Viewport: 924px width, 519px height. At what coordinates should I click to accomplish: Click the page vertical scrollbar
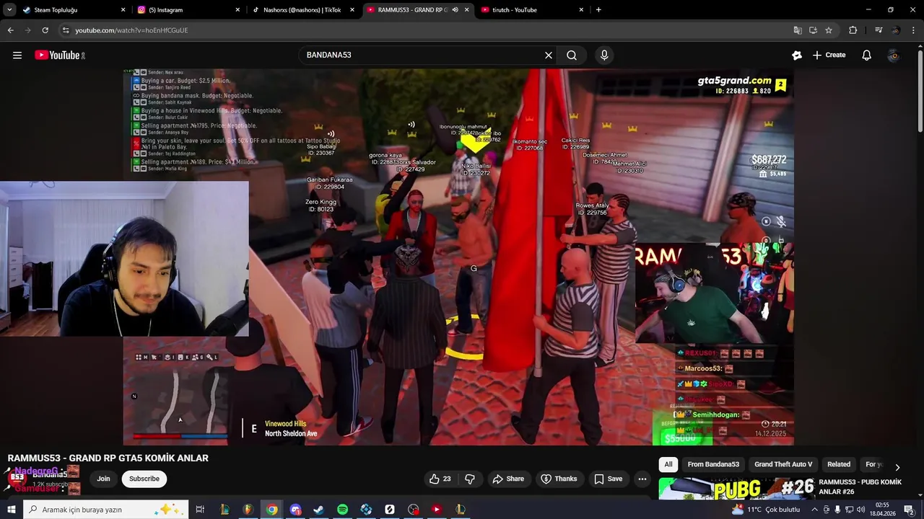tap(920, 90)
